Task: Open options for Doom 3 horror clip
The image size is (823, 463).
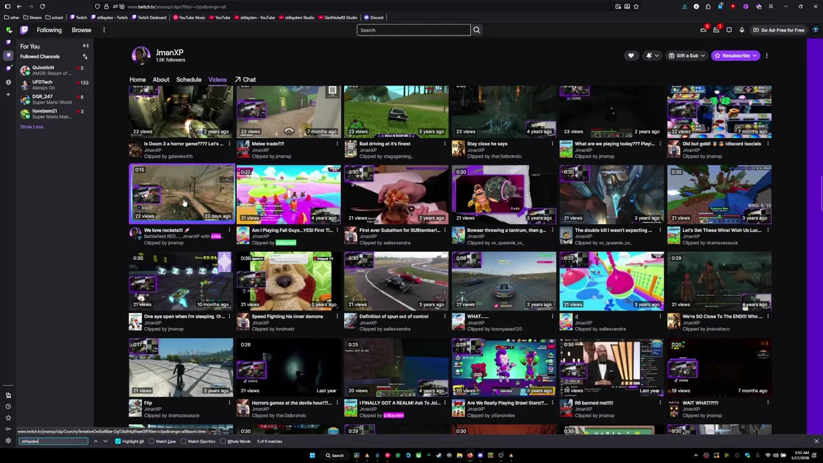Action: (229, 144)
